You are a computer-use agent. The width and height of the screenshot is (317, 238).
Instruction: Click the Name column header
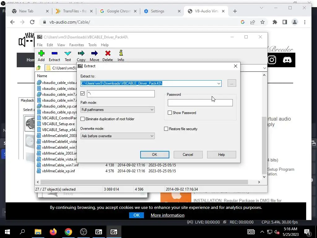click(x=42, y=76)
